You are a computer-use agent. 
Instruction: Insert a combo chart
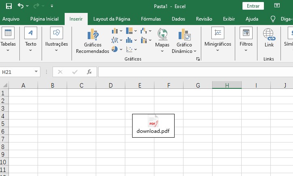pyautogui.click(x=144, y=40)
